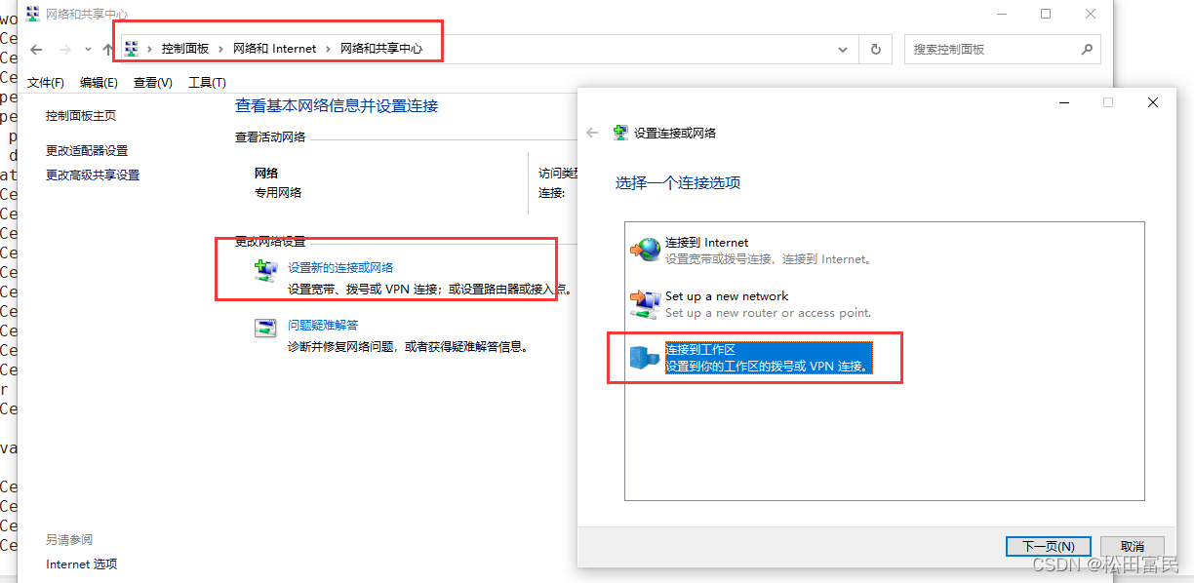Click the 设置连接或网络 dialog title icon

tap(619, 133)
